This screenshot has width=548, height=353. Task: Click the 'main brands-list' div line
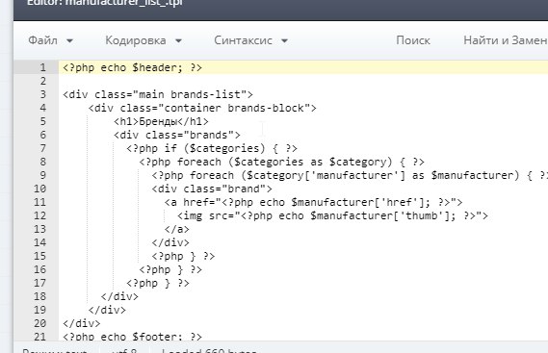(x=158, y=94)
